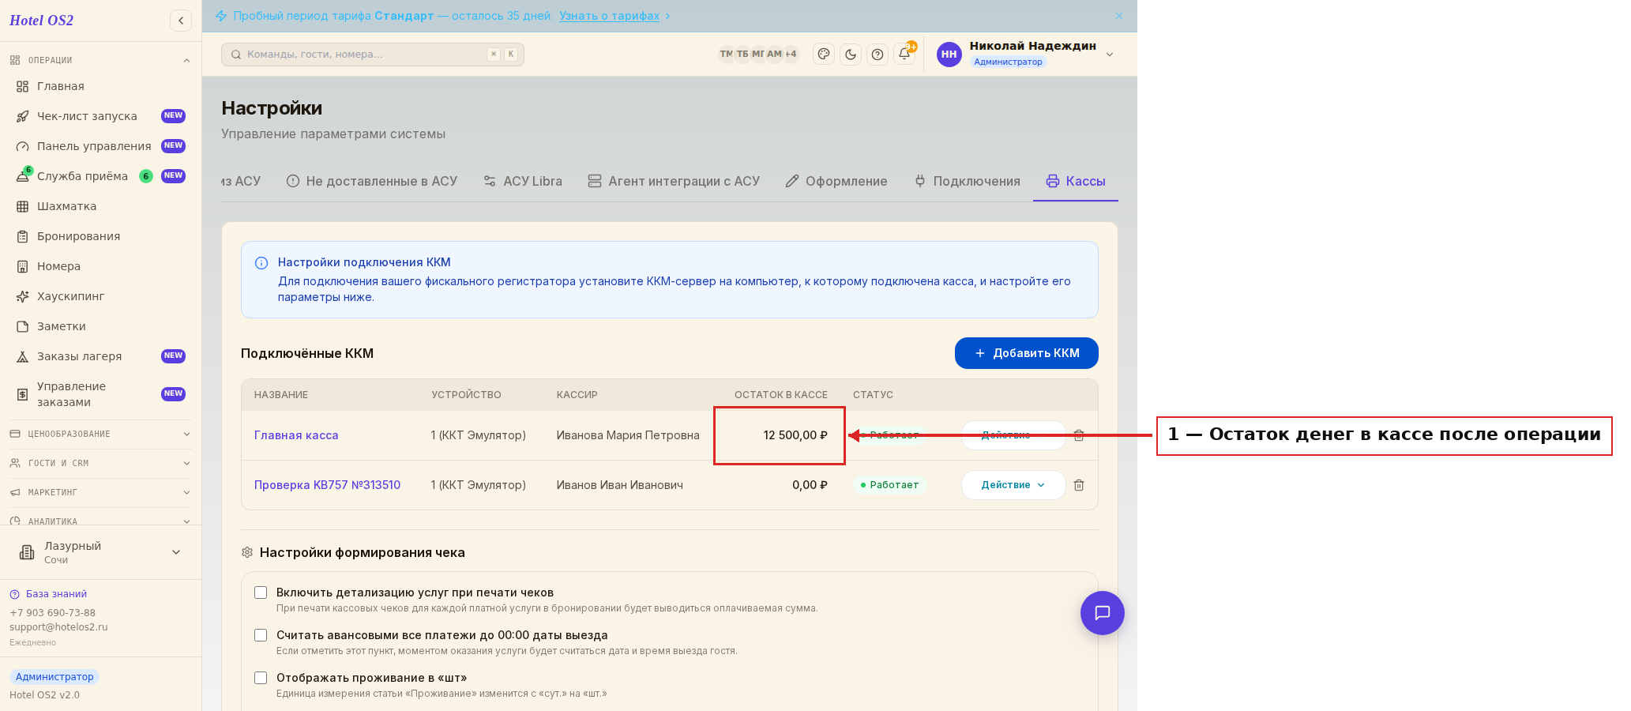Switch to dark mode moon icon
1631x711 pixels.
(851, 55)
